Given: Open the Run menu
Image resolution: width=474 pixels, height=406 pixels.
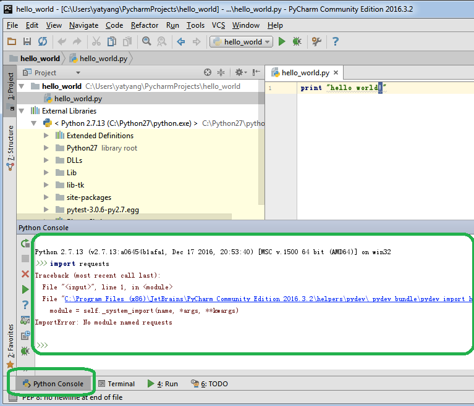Looking at the screenshot, I should (172, 25).
